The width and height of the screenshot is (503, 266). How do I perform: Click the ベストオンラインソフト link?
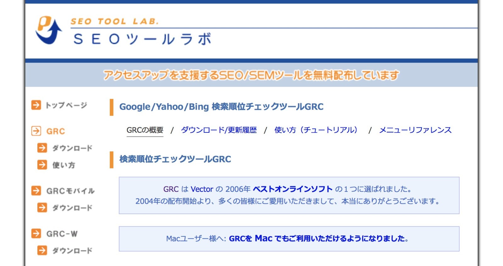(x=293, y=189)
